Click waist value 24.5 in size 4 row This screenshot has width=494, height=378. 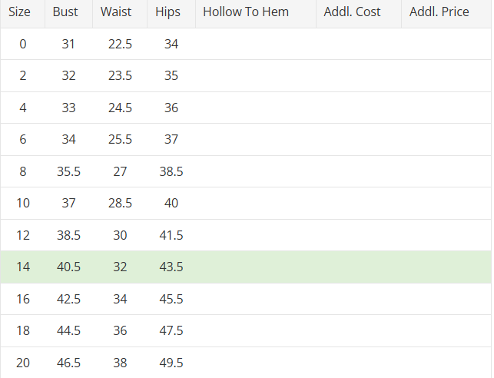120,108
